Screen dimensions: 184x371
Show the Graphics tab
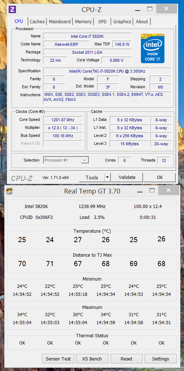(x=122, y=21)
